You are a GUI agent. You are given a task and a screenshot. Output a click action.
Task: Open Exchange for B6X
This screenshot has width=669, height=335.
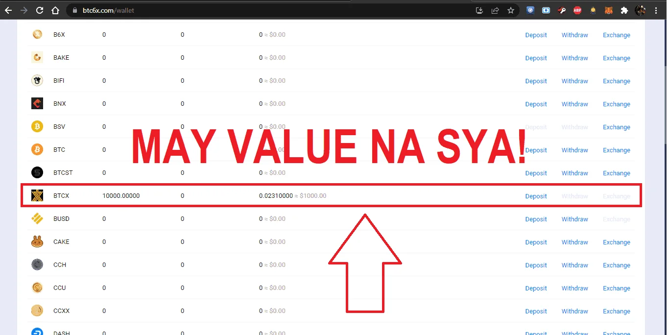click(x=617, y=35)
